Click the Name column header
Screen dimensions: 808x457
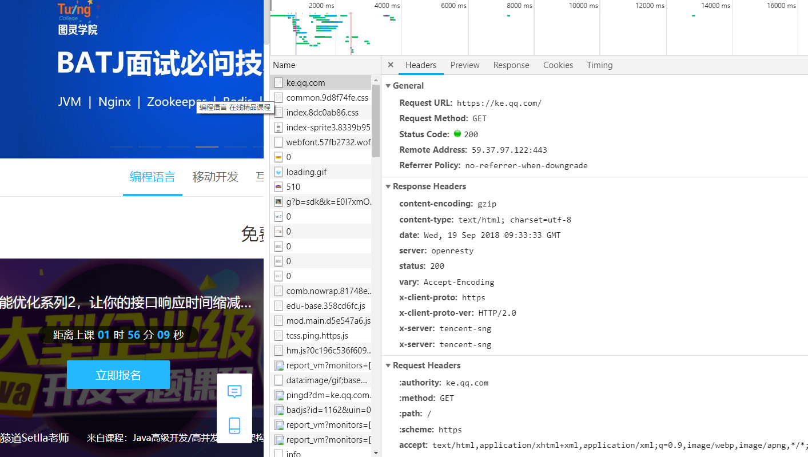click(325, 65)
